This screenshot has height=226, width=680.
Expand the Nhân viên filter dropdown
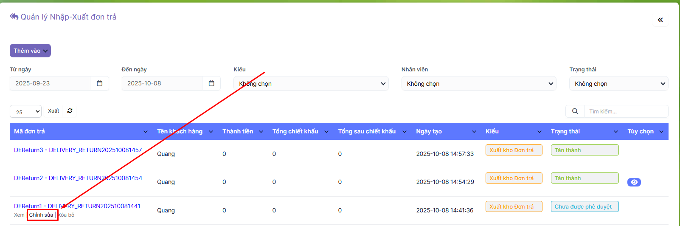pyautogui.click(x=478, y=84)
